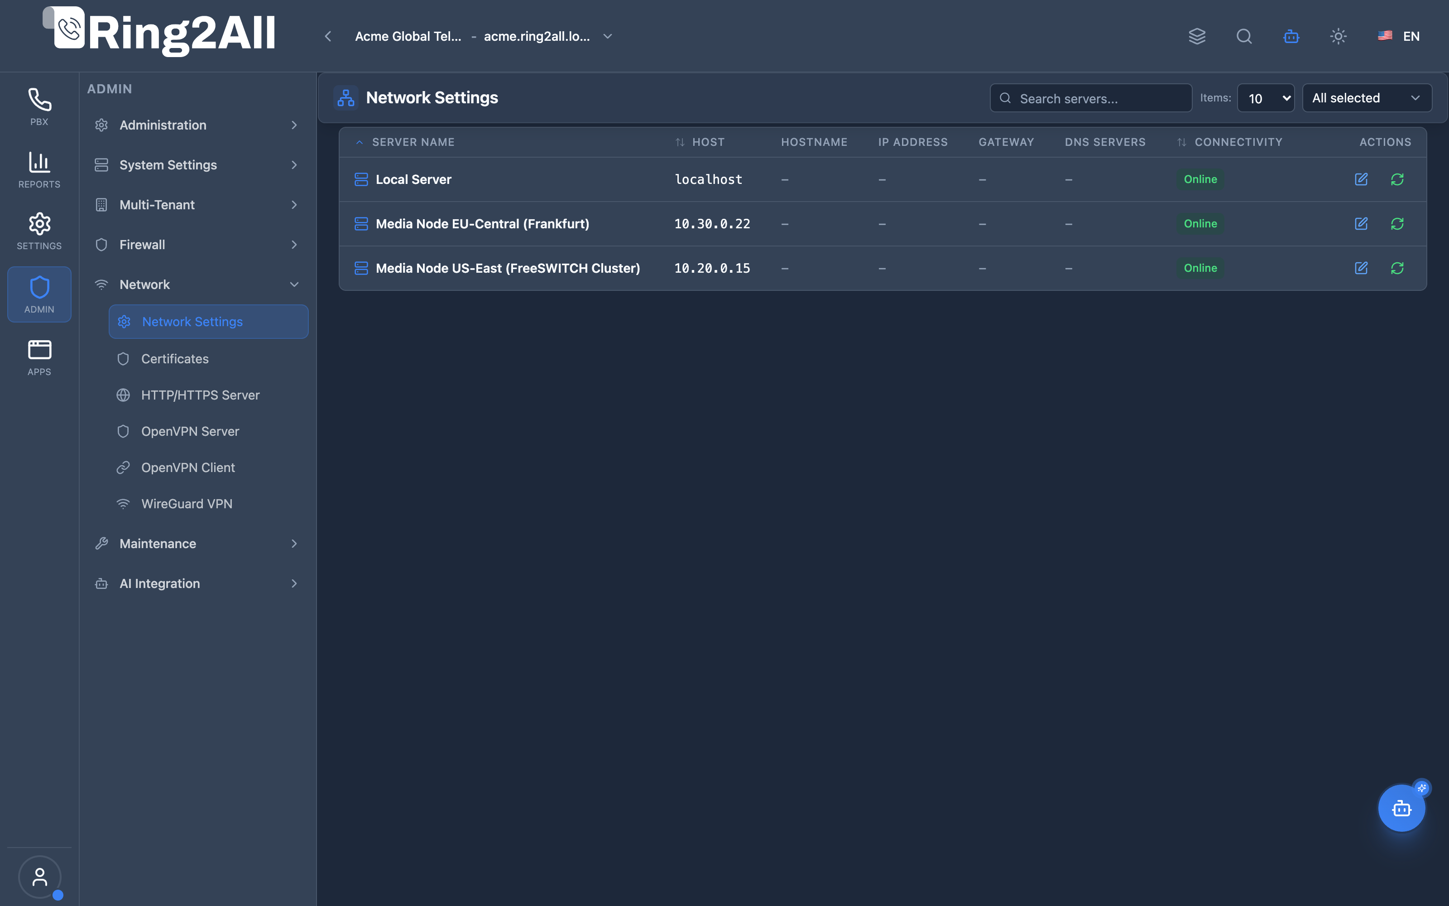The width and height of the screenshot is (1449, 906).
Task: Sort table by Host column
Action: click(700, 142)
